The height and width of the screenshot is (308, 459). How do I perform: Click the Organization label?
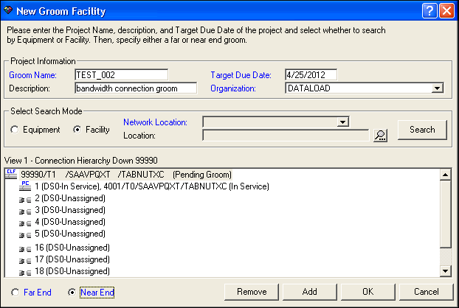point(233,88)
